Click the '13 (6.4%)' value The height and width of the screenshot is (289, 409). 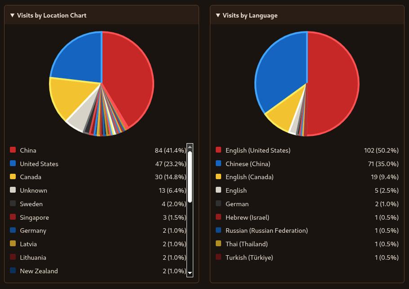pos(173,190)
